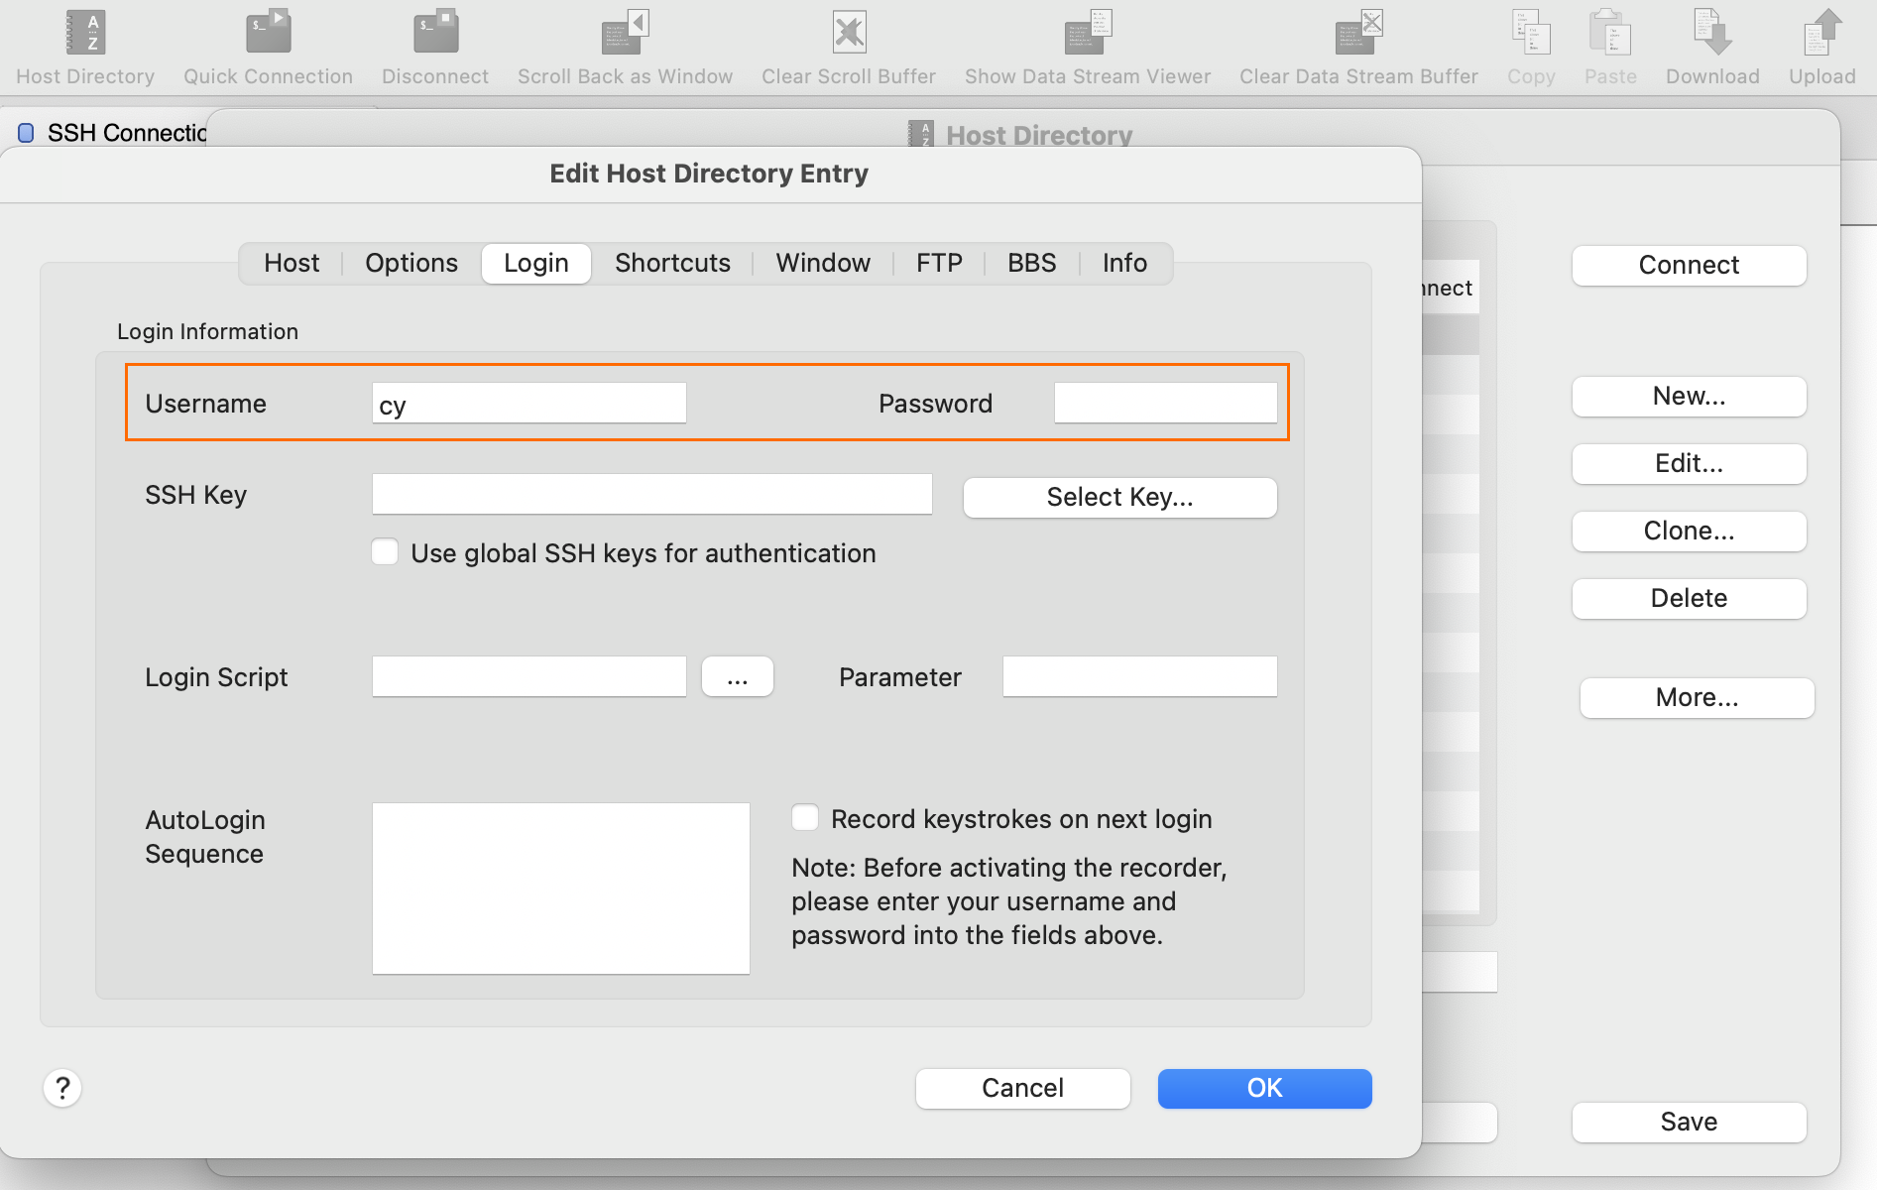This screenshot has height=1190, width=1877.
Task: Click the Parameter text field
Action: coord(1140,676)
